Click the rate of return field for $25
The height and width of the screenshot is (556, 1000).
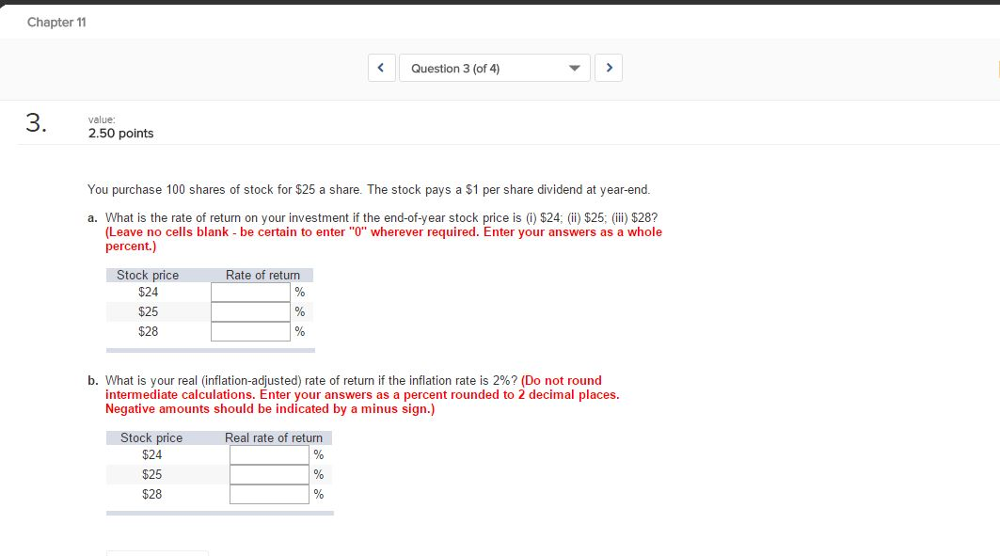tap(250, 311)
